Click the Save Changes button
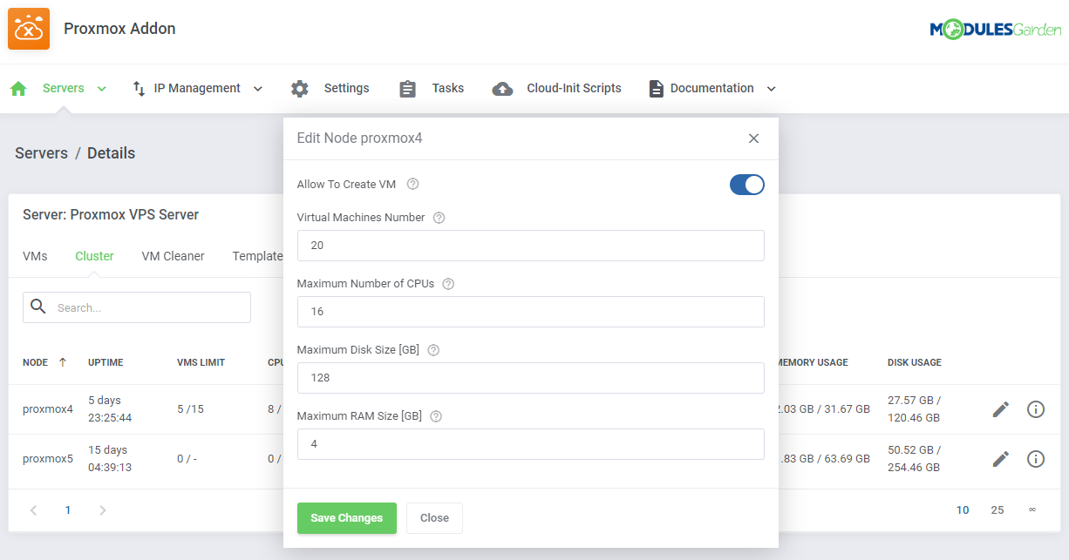Image resolution: width=1069 pixels, height=560 pixels. (x=346, y=518)
